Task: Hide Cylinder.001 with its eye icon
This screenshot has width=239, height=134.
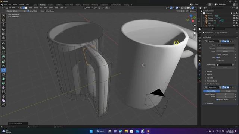Action: click(x=234, y=21)
